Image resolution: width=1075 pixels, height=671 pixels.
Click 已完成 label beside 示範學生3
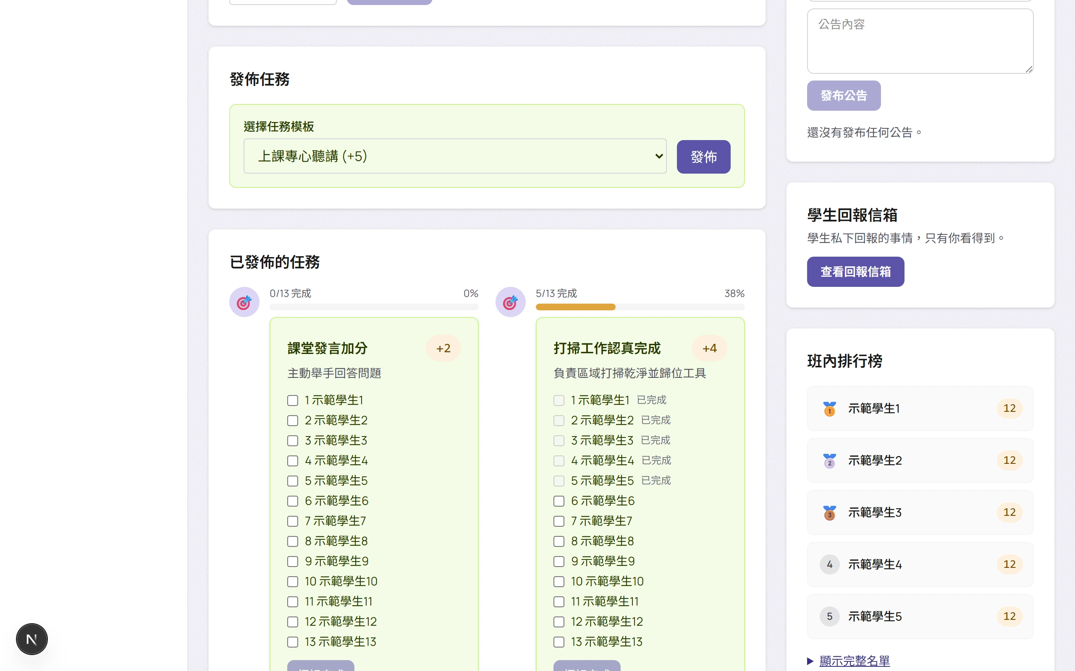(x=655, y=440)
